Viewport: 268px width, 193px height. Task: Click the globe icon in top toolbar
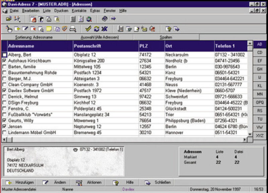click(89, 19)
